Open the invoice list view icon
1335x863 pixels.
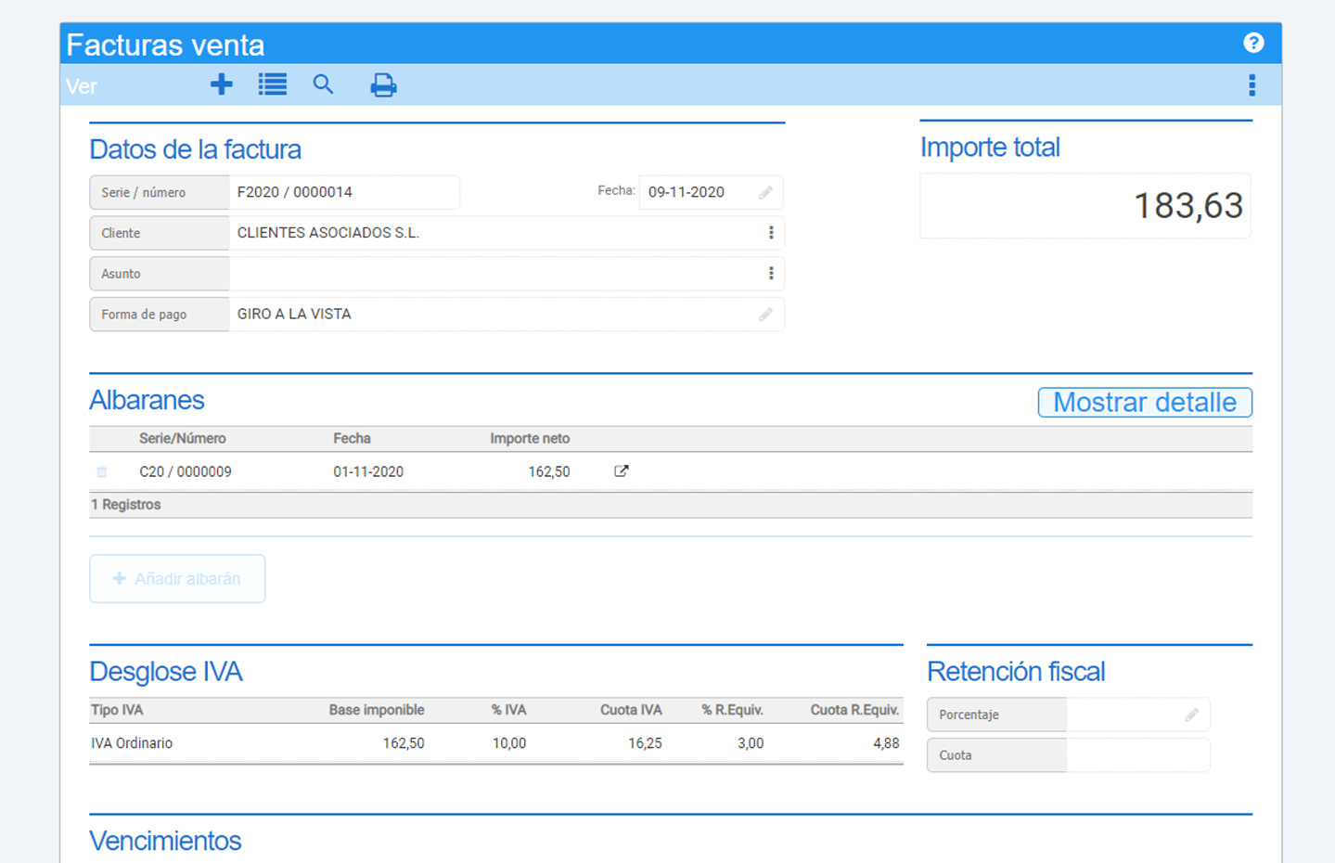point(272,85)
